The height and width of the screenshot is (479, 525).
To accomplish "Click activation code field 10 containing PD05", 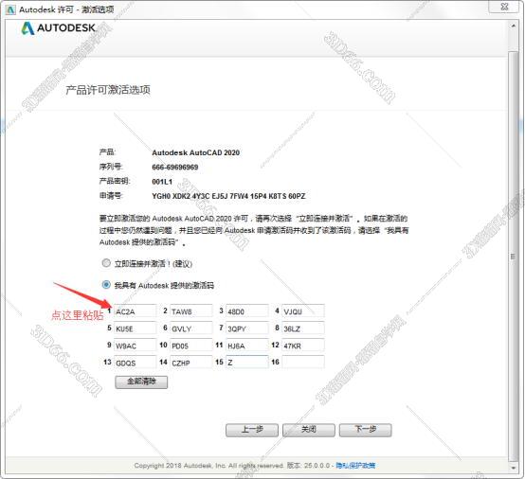I will click(190, 346).
